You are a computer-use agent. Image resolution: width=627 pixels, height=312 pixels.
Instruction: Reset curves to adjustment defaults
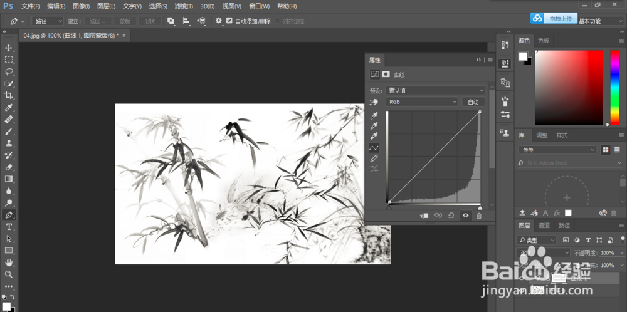451,216
